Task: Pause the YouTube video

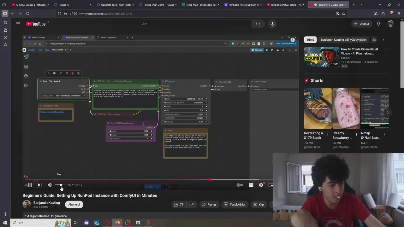Action: pos(30,185)
